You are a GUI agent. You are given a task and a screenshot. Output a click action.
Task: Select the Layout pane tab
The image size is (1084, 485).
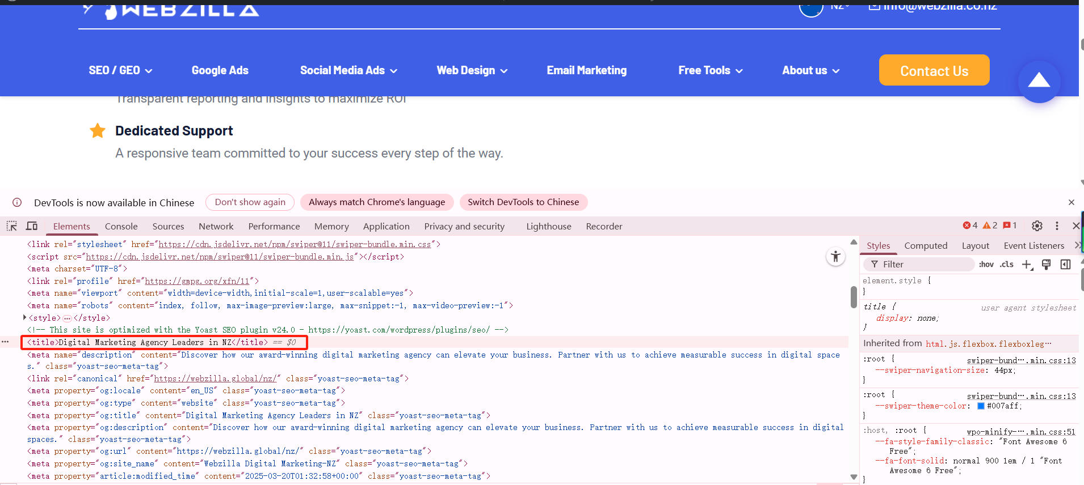(976, 245)
